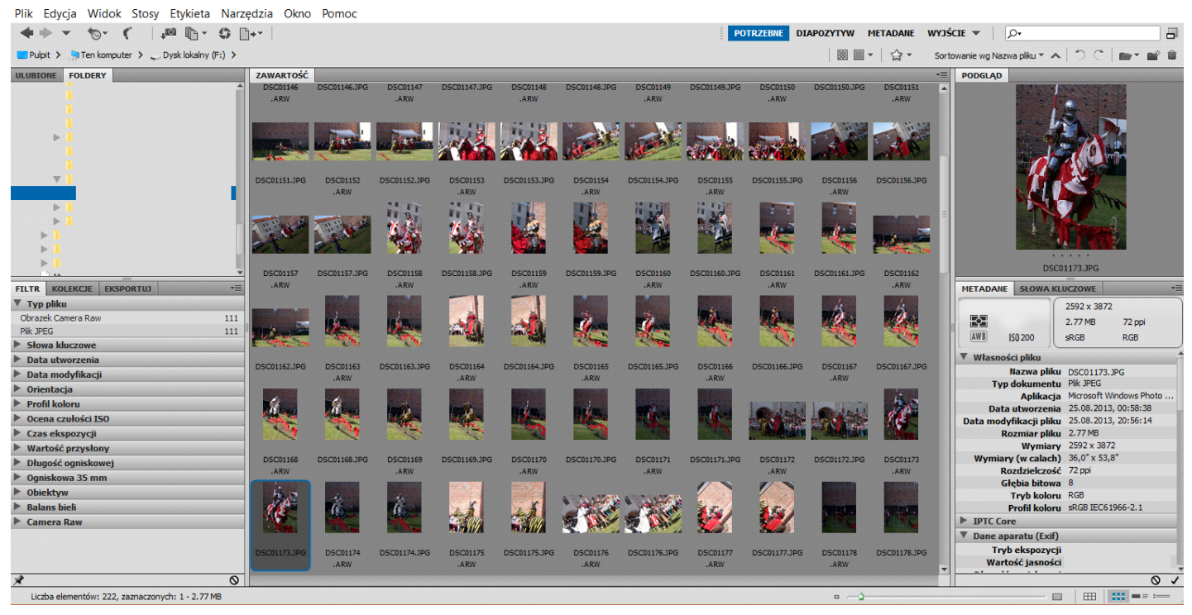Select the DIAPOZYTYW workspace button

click(825, 33)
